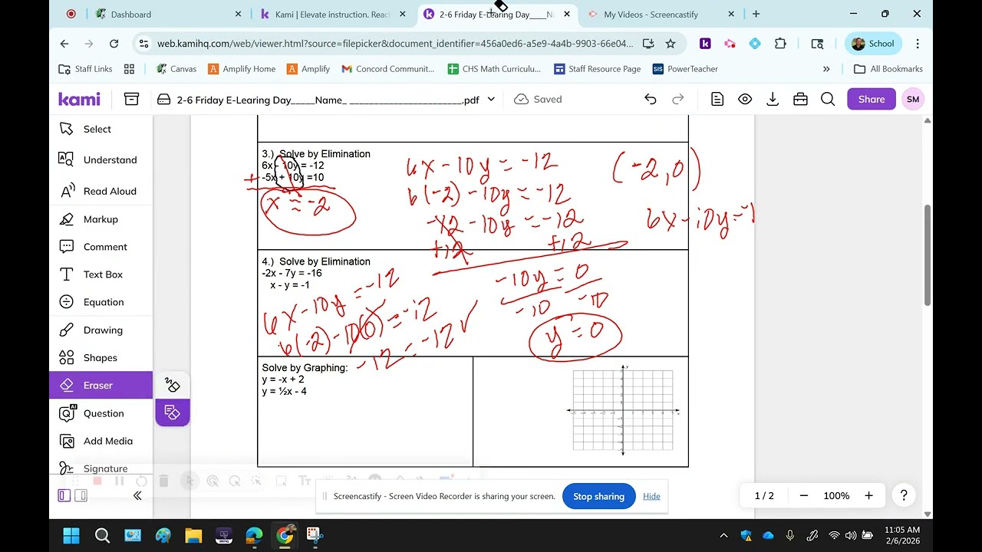Open the Staff Resource Page bookmark
Screen dimensions: 982x552
pos(597,69)
